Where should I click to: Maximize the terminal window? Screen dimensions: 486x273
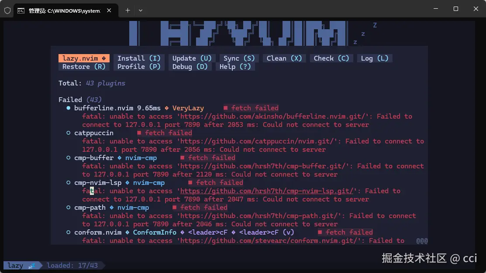pyautogui.click(x=455, y=9)
